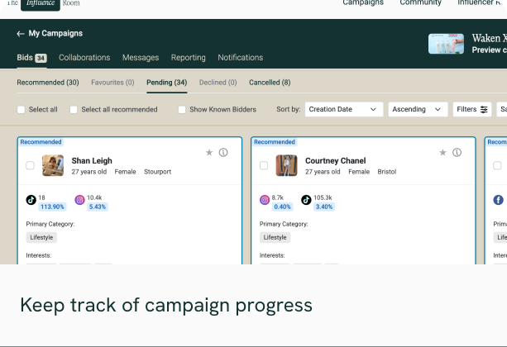
Task: Expand the Ascending order dropdown
Action: (x=417, y=109)
